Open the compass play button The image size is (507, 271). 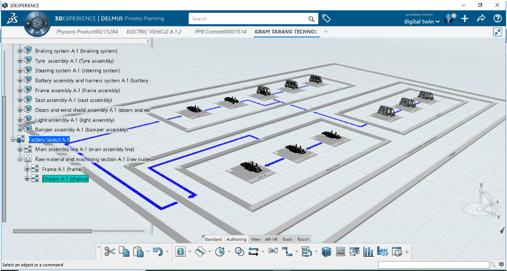pos(37,23)
